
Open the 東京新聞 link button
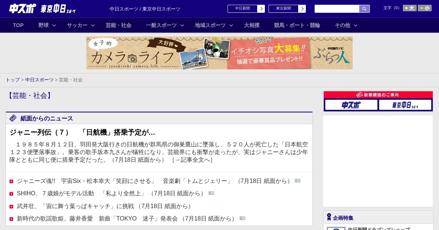(287, 9)
